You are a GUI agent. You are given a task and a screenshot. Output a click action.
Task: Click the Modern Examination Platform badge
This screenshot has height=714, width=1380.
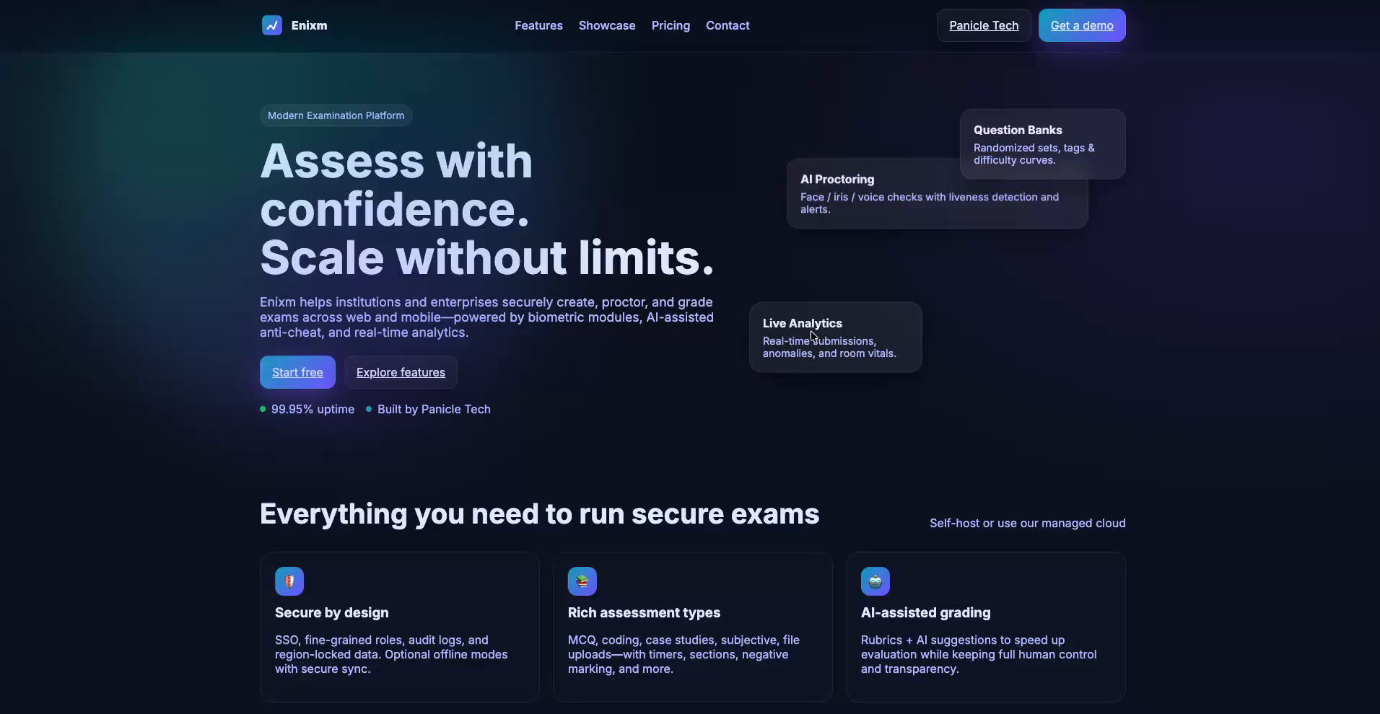coord(336,115)
